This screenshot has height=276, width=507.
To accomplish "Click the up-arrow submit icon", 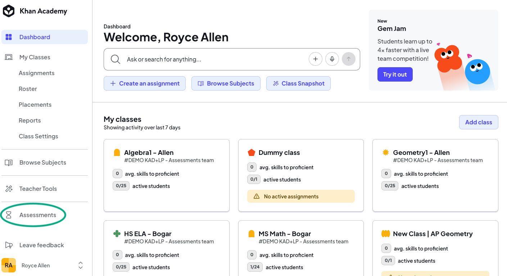I will click(x=349, y=59).
